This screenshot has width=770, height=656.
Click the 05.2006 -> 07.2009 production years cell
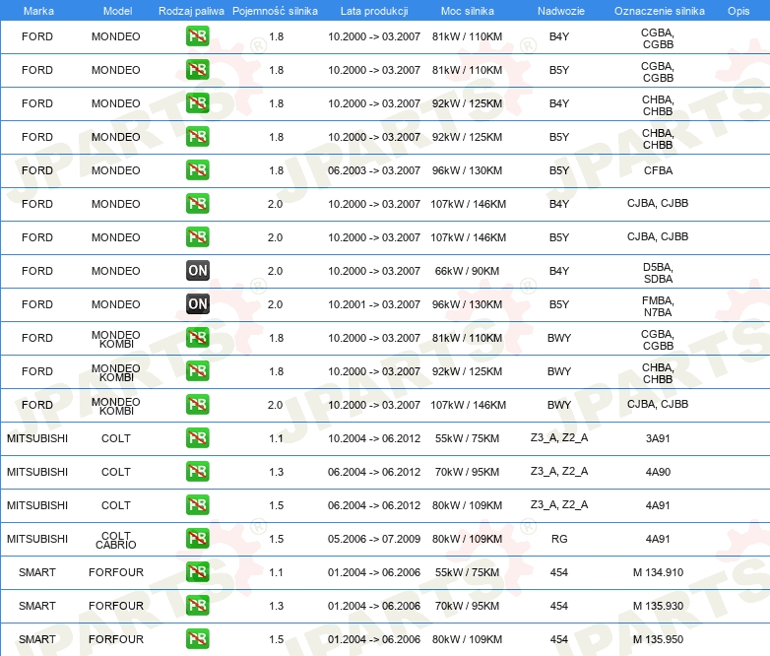pyautogui.click(x=374, y=539)
